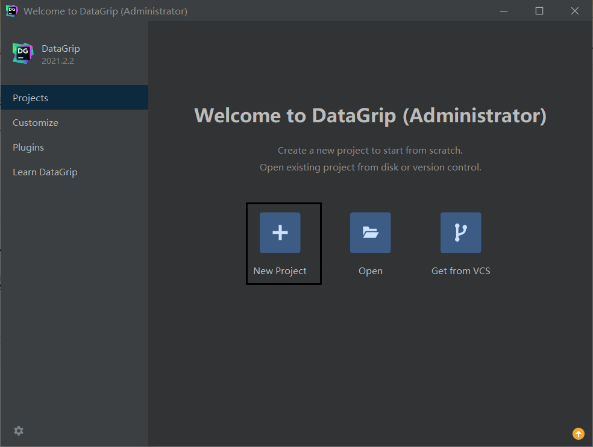Click the Welcome to DataGrip heading

370,116
